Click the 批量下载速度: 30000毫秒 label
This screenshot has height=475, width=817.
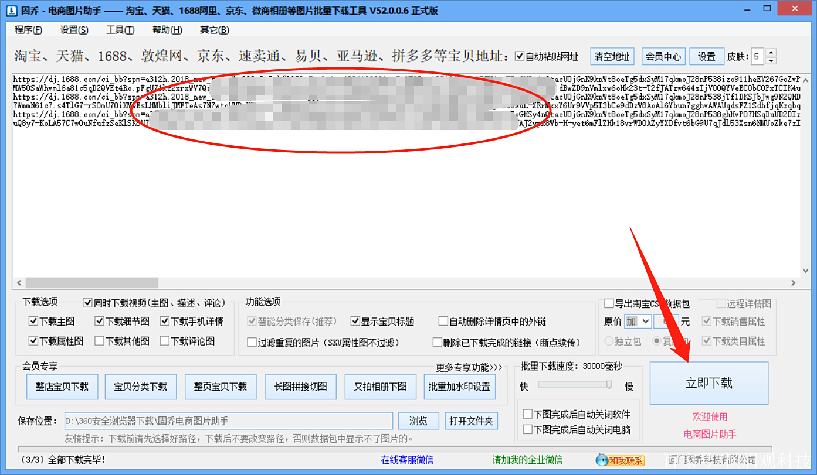point(572,366)
